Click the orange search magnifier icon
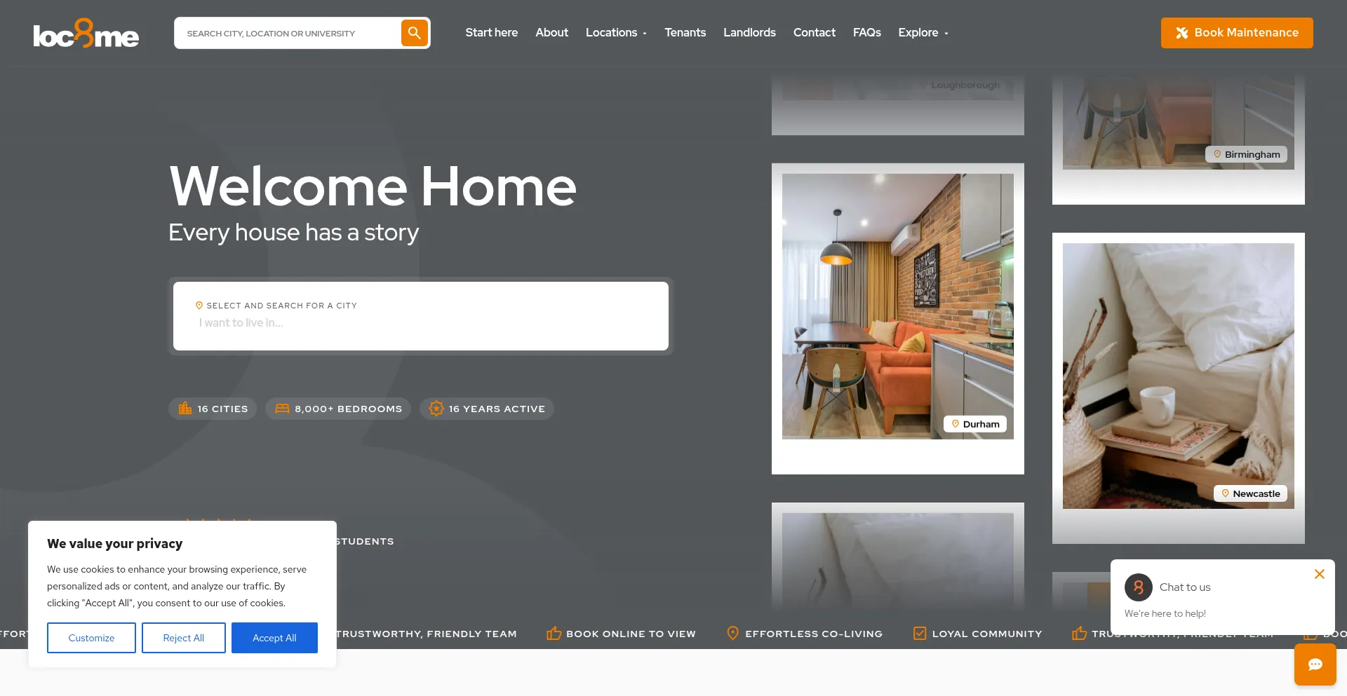The width and height of the screenshot is (1347, 696). [414, 33]
